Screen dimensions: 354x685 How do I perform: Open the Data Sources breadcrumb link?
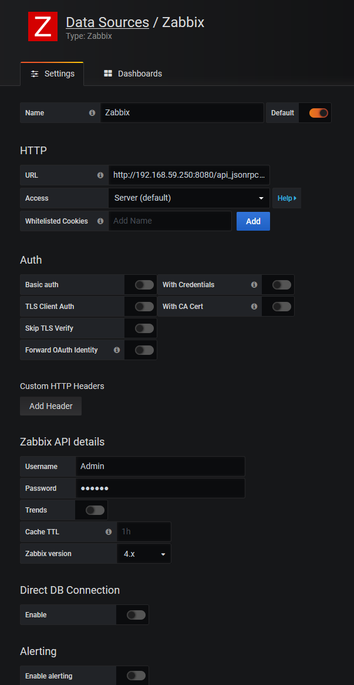[107, 22]
